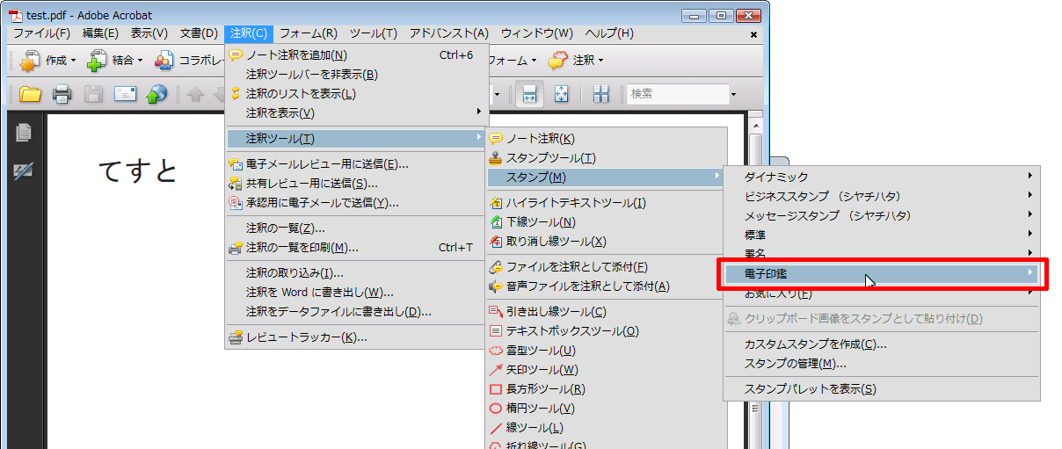Open the アドバンスト(A) menu
Viewport: 1062px width, 449px height.
[x=449, y=33]
